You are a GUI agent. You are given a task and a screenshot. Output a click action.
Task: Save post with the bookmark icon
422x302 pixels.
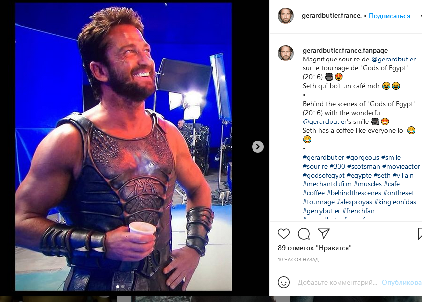[419, 233]
